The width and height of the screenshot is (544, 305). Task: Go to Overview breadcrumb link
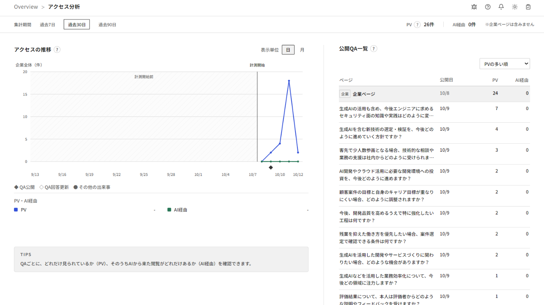coord(26,7)
